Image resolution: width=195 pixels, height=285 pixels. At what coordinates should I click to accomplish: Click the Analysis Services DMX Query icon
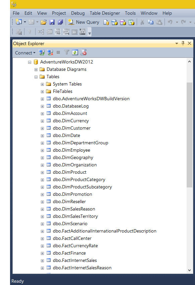[x=123, y=22]
